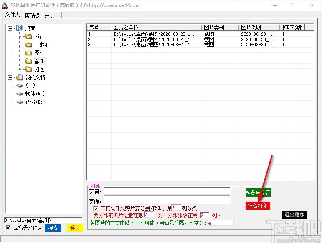322x243 pixels.
Task: Select the 备份(E:) drive label
Action: pyautogui.click(x=35, y=102)
